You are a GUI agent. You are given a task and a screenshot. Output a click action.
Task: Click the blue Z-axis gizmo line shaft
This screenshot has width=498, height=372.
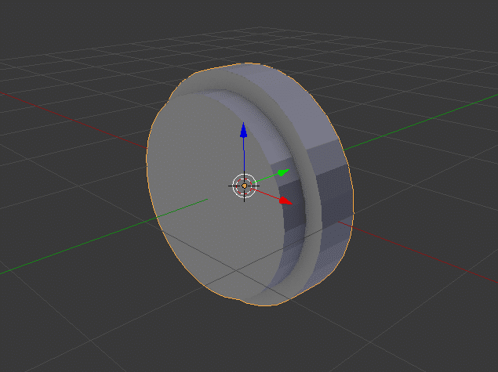(x=244, y=157)
